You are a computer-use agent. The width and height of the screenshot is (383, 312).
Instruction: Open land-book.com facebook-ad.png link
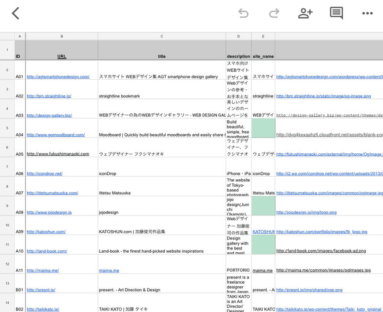(321, 251)
